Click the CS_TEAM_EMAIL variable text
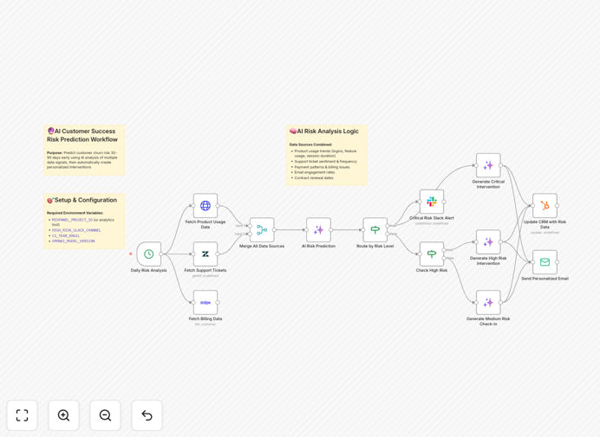 [x=66, y=236]
